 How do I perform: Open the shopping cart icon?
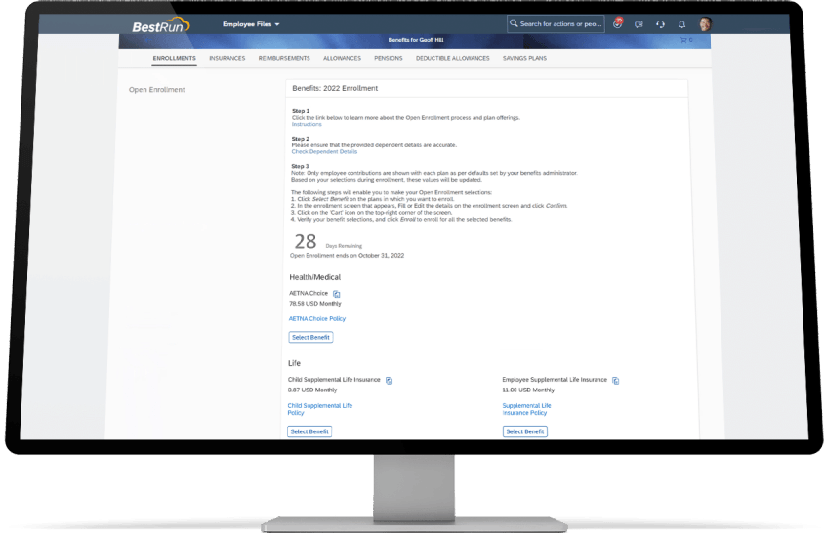pyautogui.click(x=685, y=40)
